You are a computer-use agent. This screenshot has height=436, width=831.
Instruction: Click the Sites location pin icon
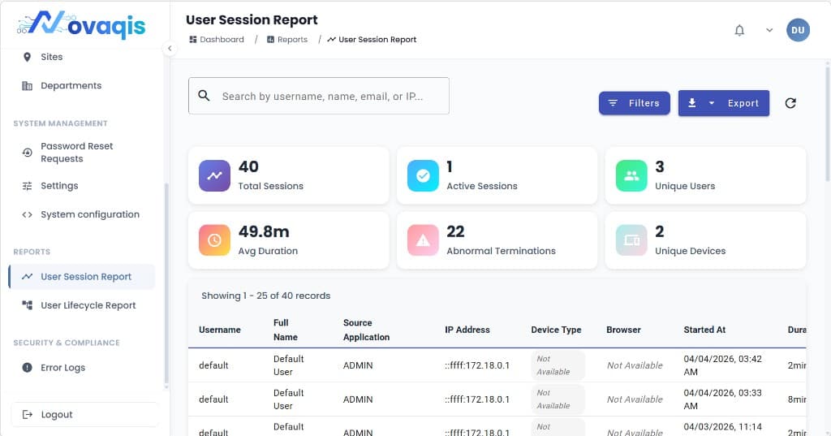[x=27, y=57]
